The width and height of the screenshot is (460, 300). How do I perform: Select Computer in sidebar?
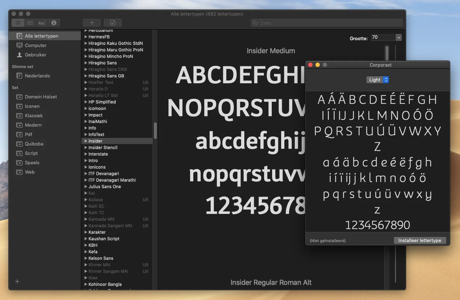pyautogui.click(x=45, y=45)
